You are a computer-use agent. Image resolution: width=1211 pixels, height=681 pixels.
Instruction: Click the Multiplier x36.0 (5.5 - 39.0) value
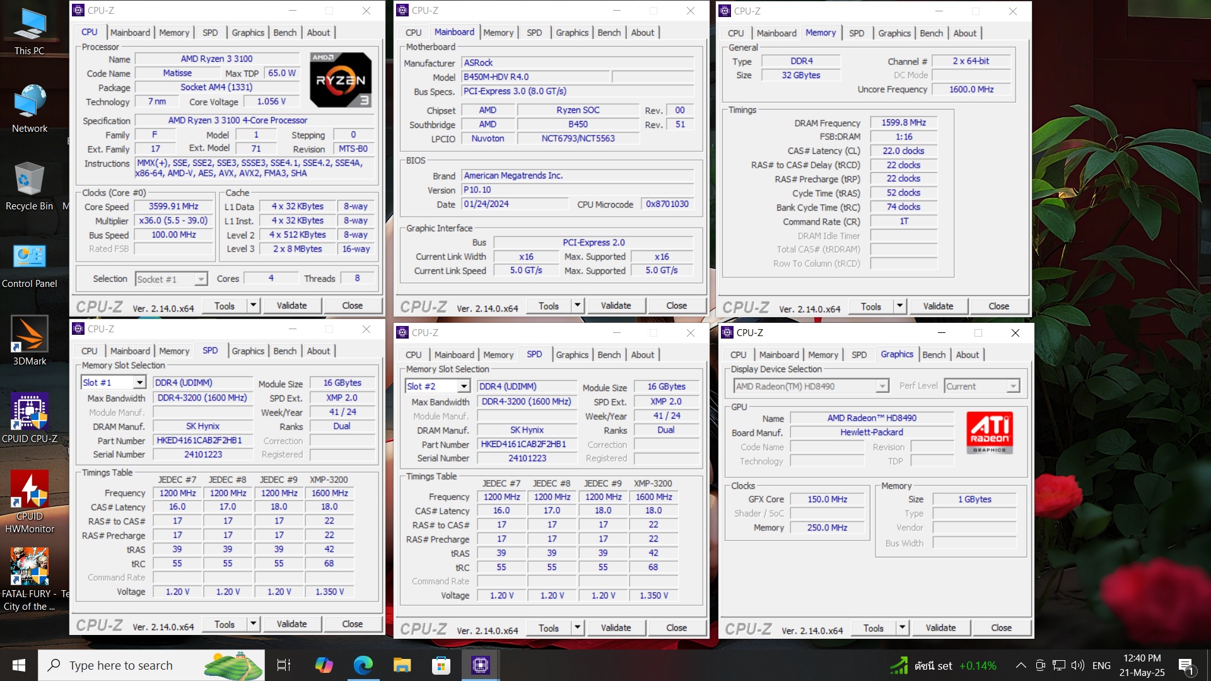(x=173, y=221)
